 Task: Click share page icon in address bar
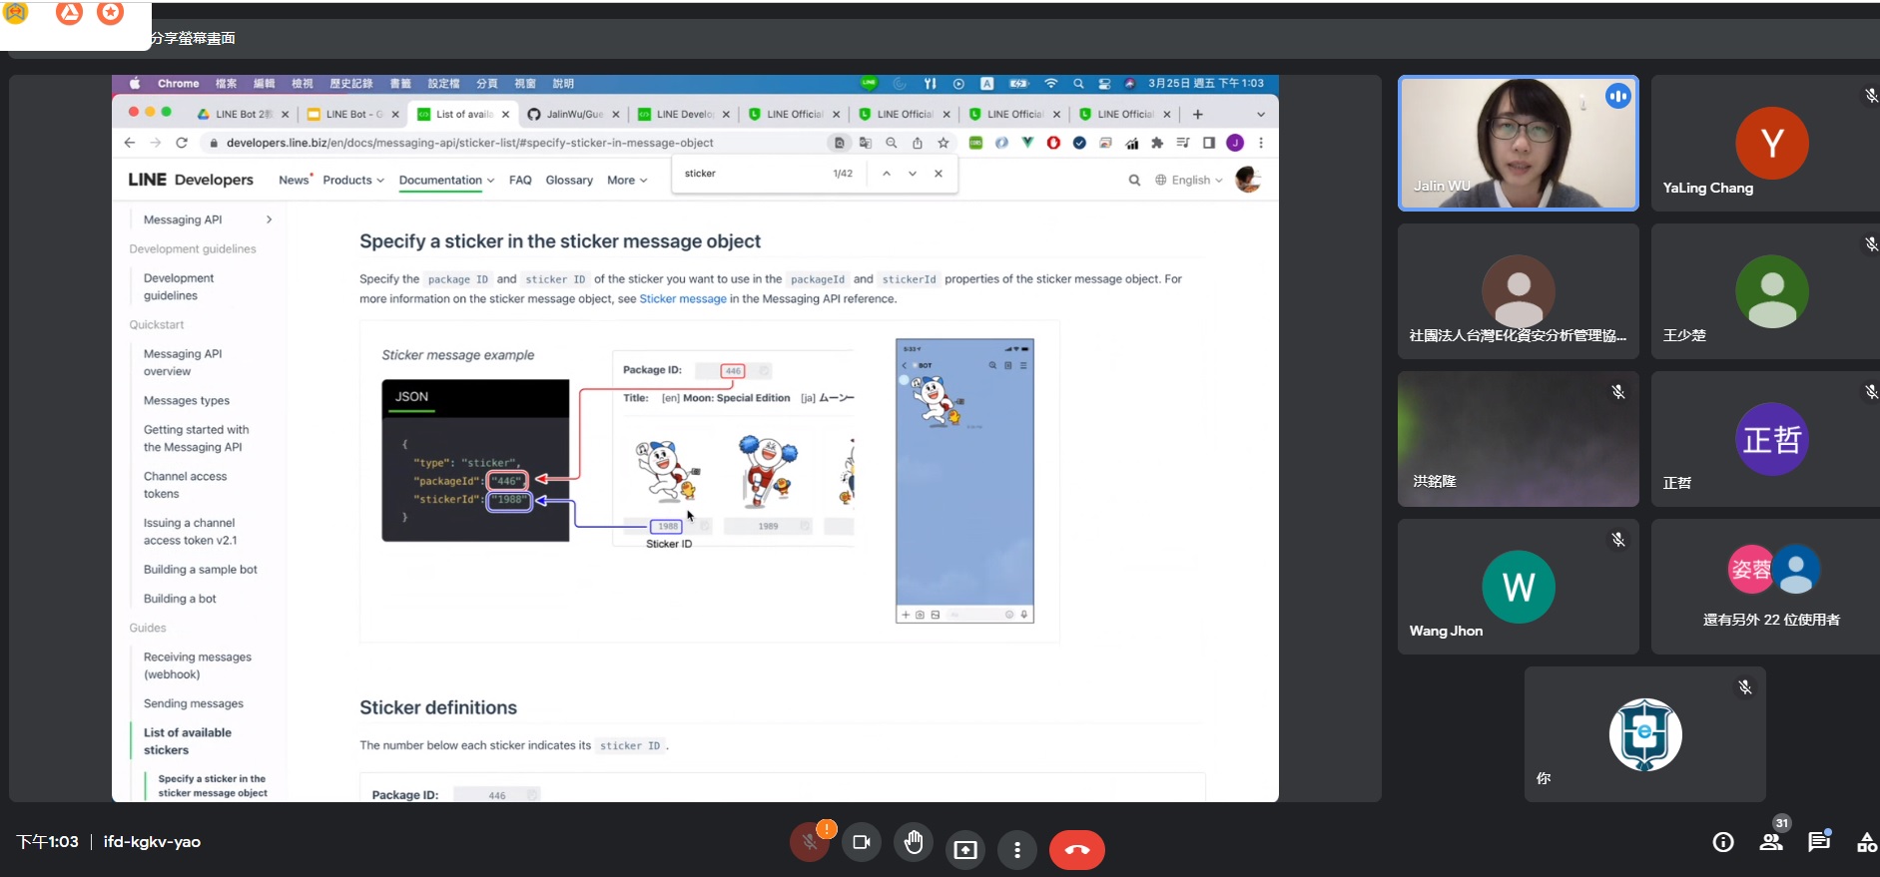click(x=918, y=143)
